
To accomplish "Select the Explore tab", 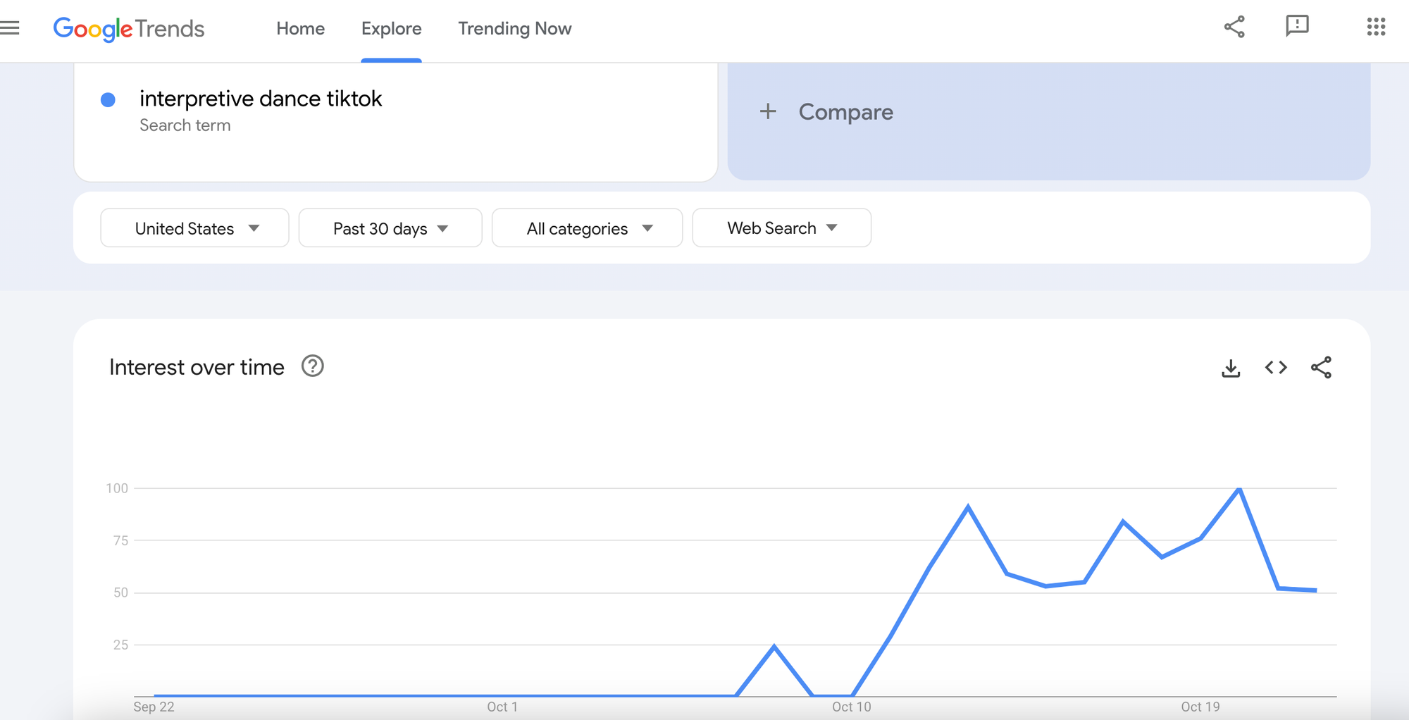I will 391,29.
